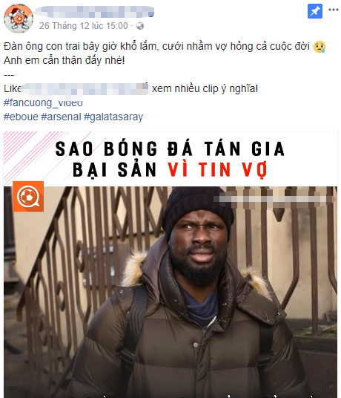The width and height of the screenshot is (341, 398).
Task: Open the #eboue hashtag
Action: (21, 117)
